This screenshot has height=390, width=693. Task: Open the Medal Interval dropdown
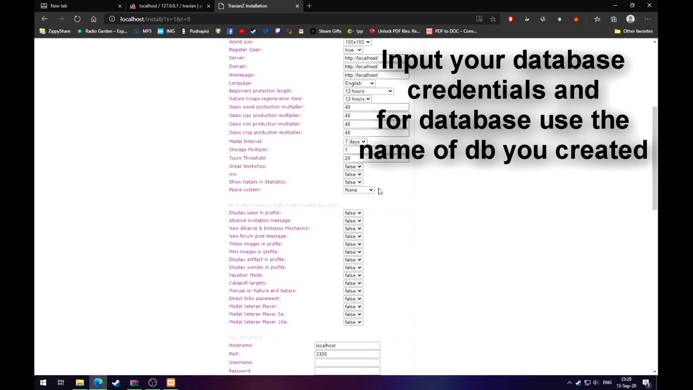(x=355, y=141)
